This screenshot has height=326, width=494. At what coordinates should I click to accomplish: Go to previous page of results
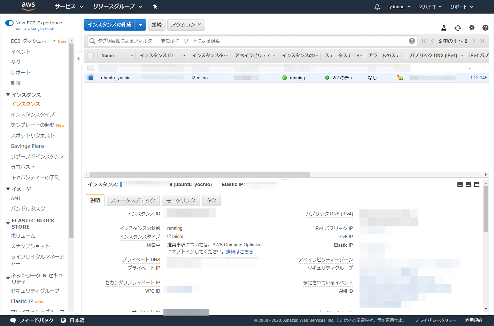pos(432,41)
